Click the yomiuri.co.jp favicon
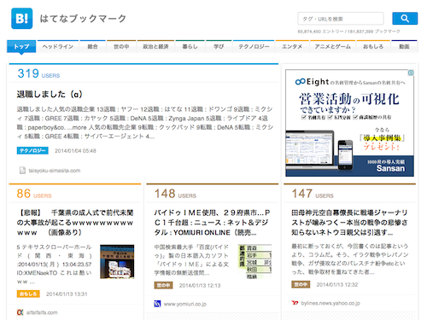This screenshot has width=427, height=320. pos(157,304)
